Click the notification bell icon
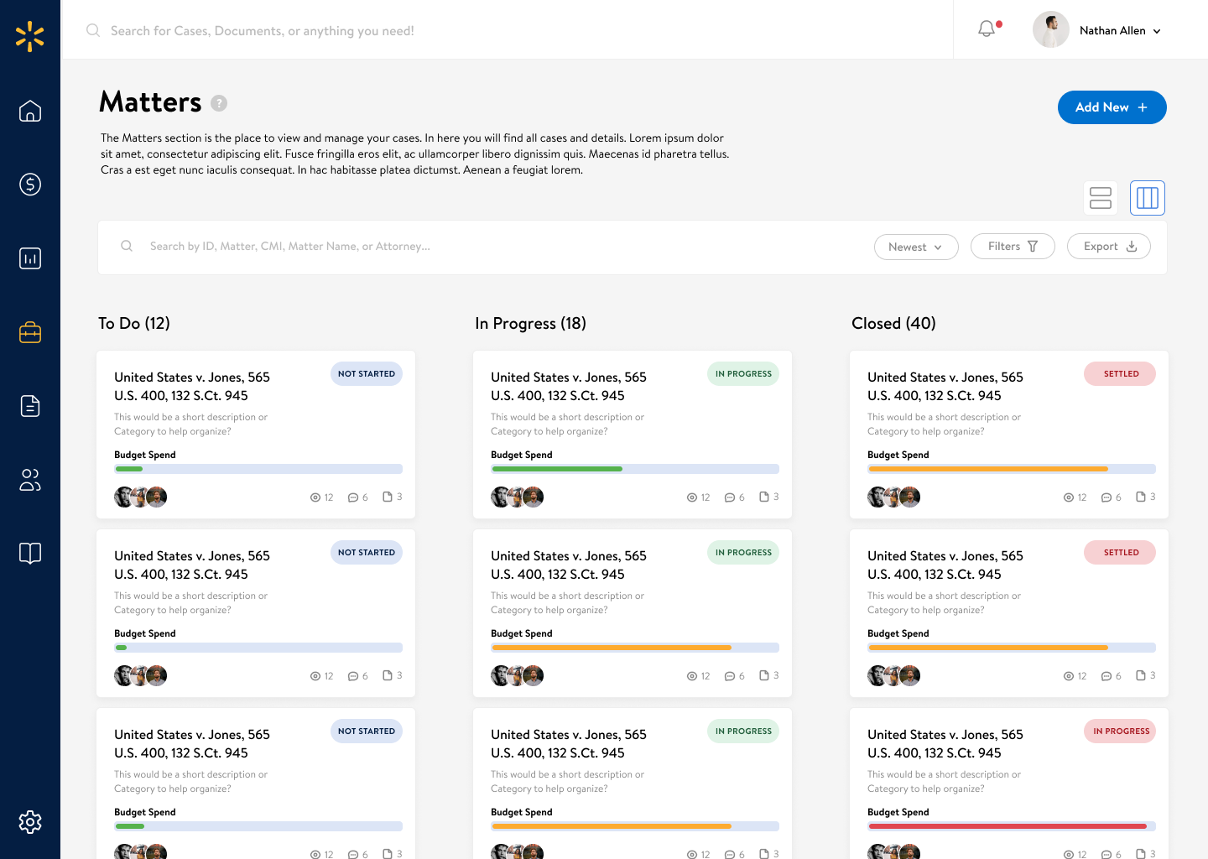The height and width of the screenshot is (859, 1208). (x=987, y=29)
